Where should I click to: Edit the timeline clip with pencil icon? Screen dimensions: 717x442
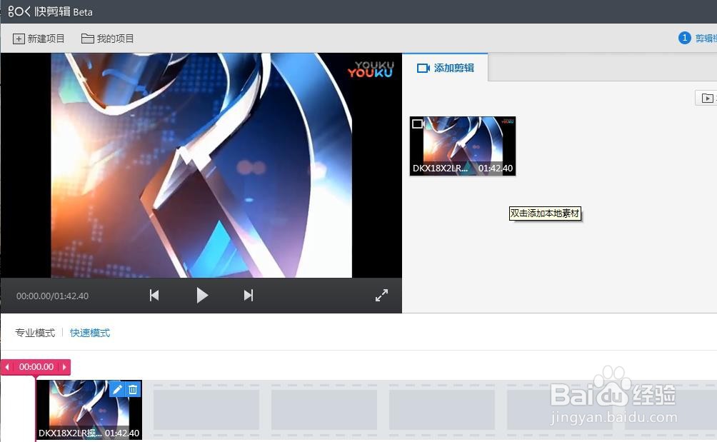click(x=117, y=389)
